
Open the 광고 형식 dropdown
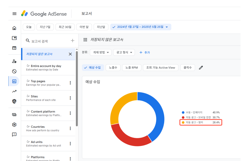[124, 52]
